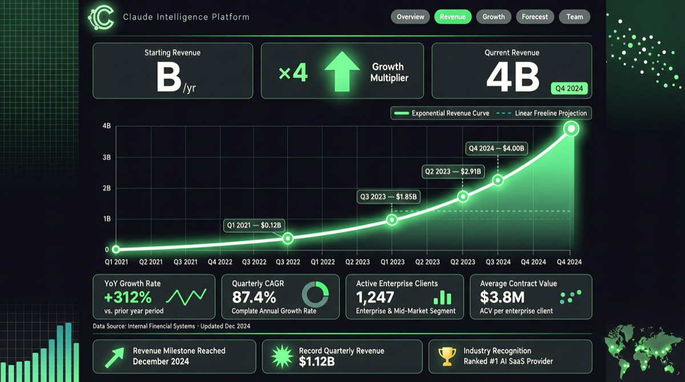Open the Forecest tab
Screen dimensions: 685x382
[535, 17]
